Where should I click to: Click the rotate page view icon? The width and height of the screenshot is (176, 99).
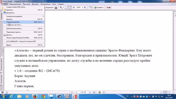coord(90,7)
